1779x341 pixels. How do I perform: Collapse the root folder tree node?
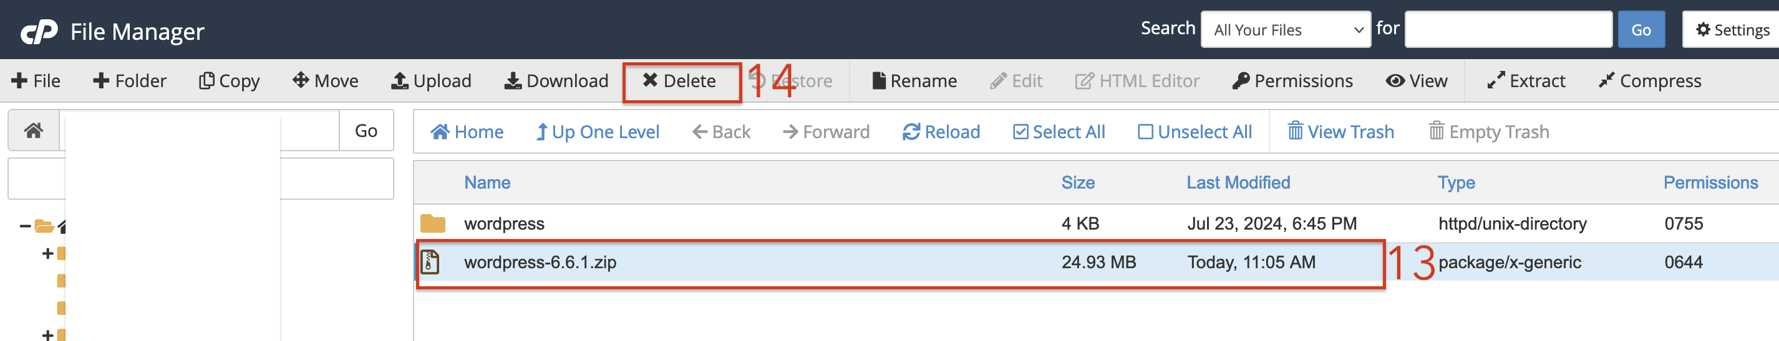coord(25,226)
